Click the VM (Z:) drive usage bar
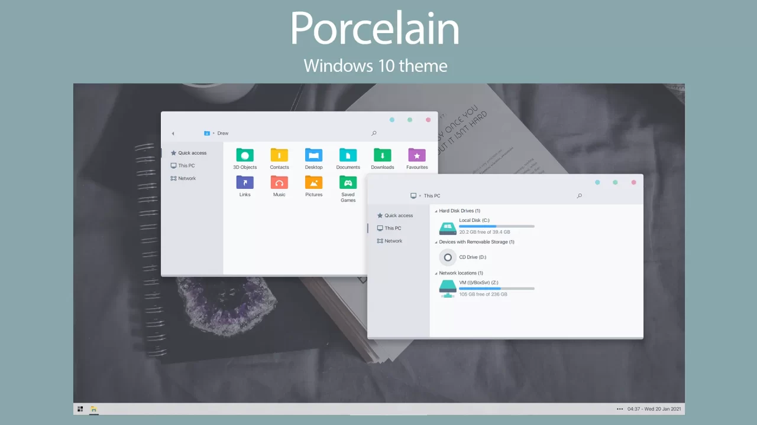 497,289
